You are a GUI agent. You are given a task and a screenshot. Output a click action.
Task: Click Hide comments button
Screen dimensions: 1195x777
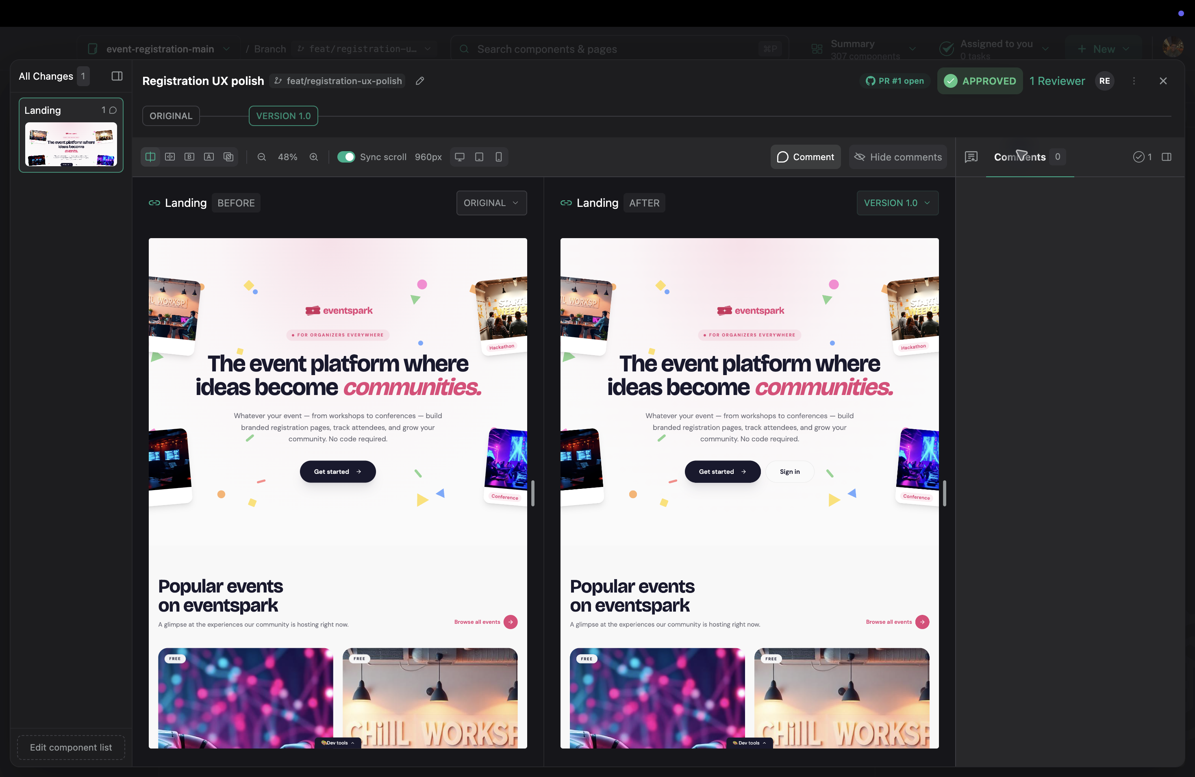point(898,157)
